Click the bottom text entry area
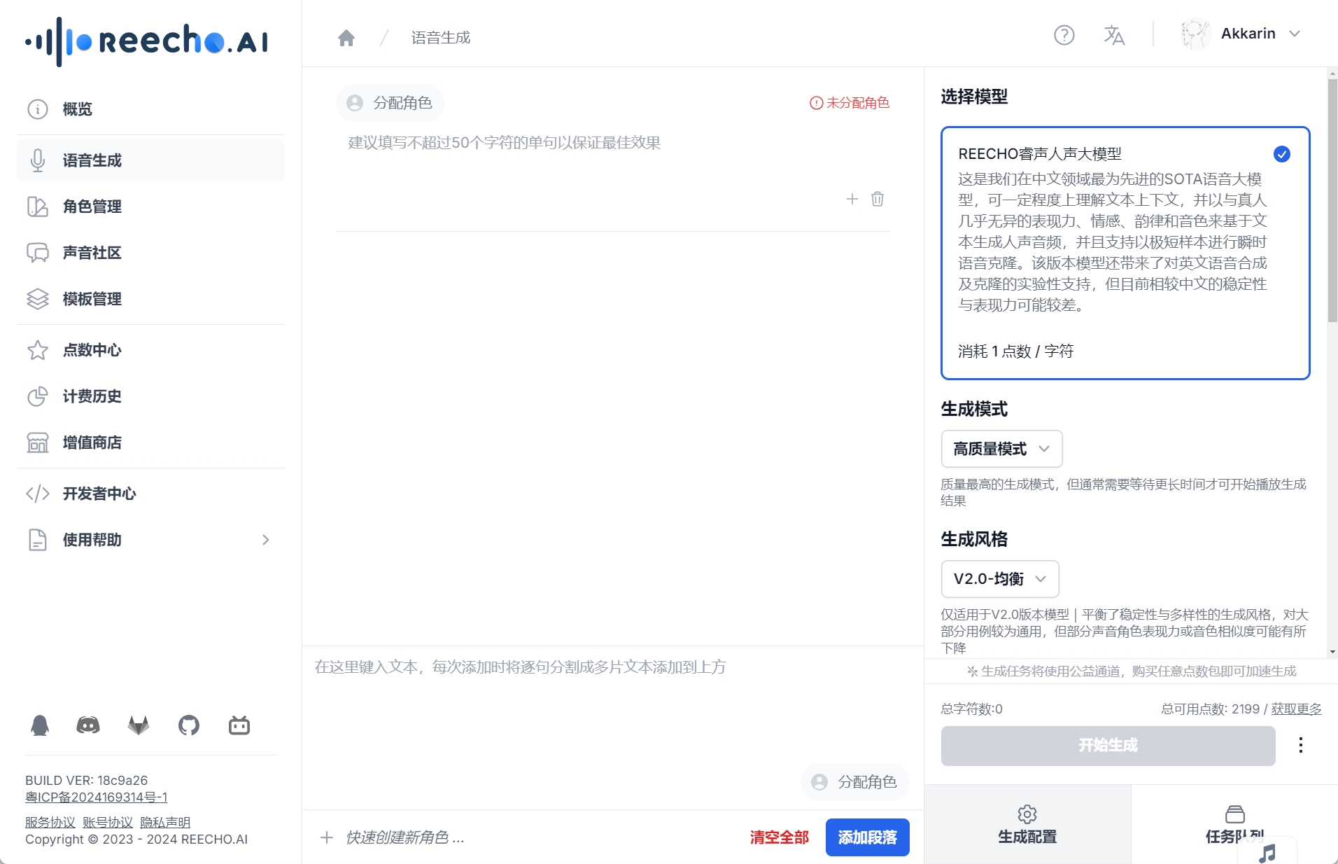The width and height of the screenshot is (1338, 864). pos(612,704)
